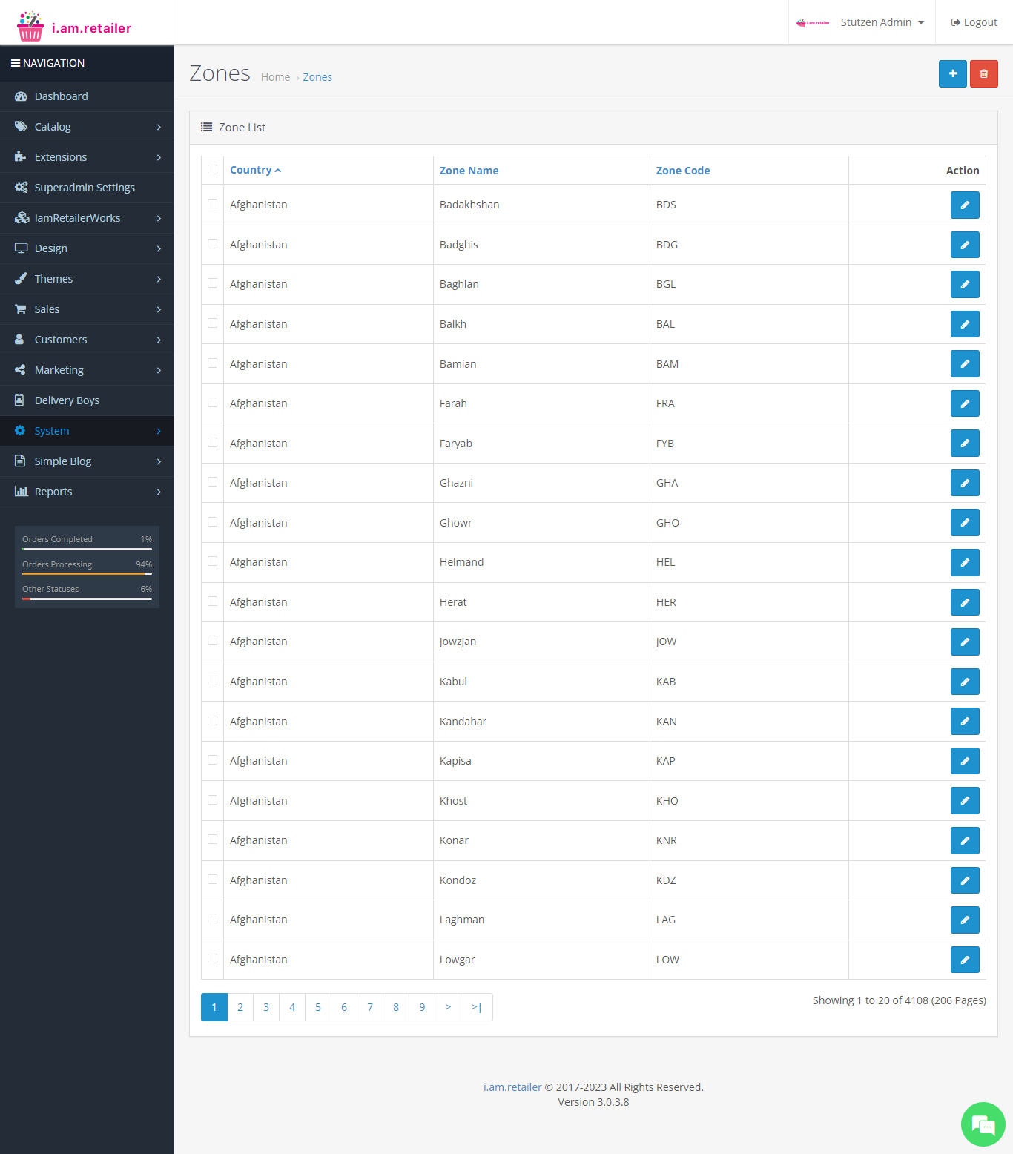Tick the Balkh row checkbox
Image resolution: width=1013 pixels, height=1154 pixels.
pyautogui.click(x=213, y=323)
